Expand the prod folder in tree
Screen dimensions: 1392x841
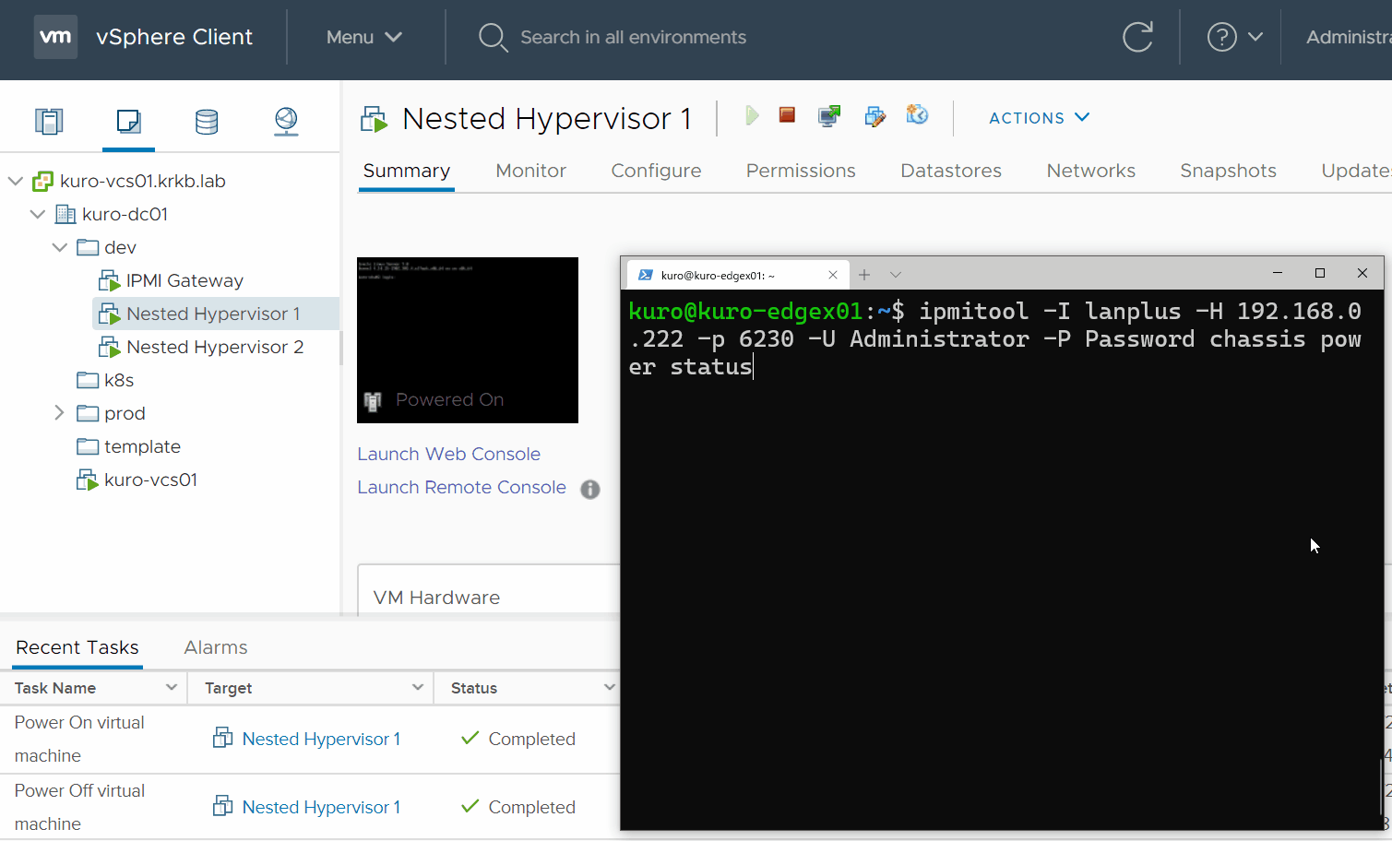59,413
